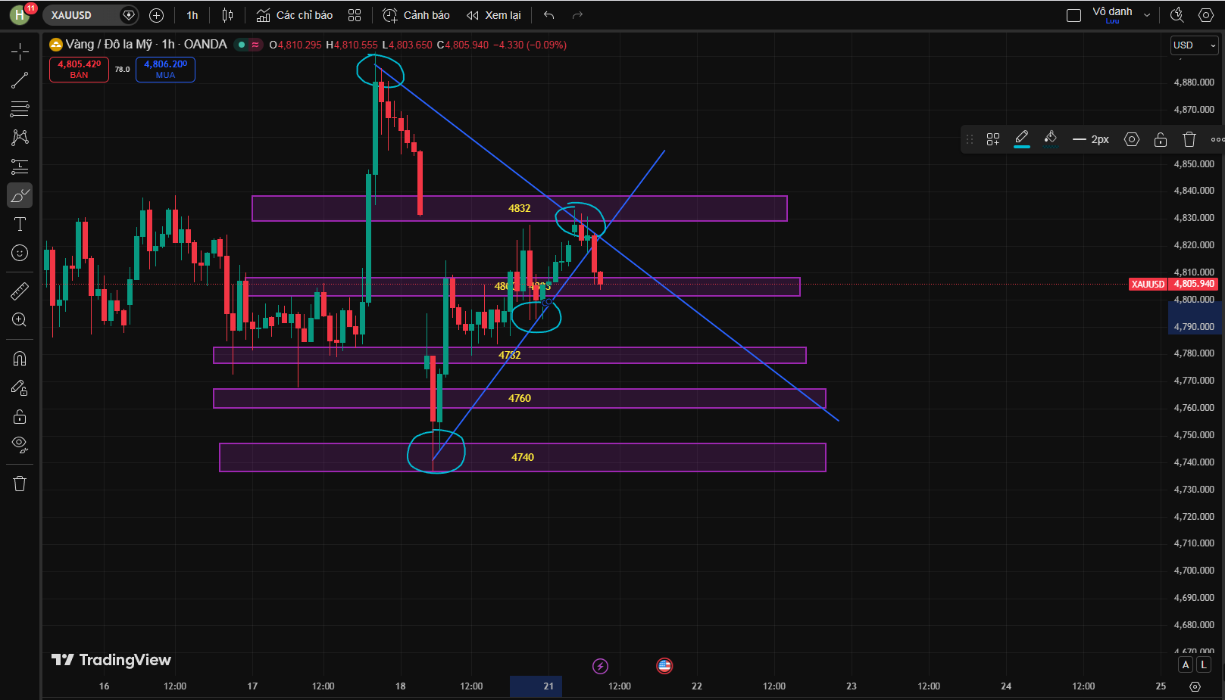Open XAUUSD symbol search field

coord(82,15)
